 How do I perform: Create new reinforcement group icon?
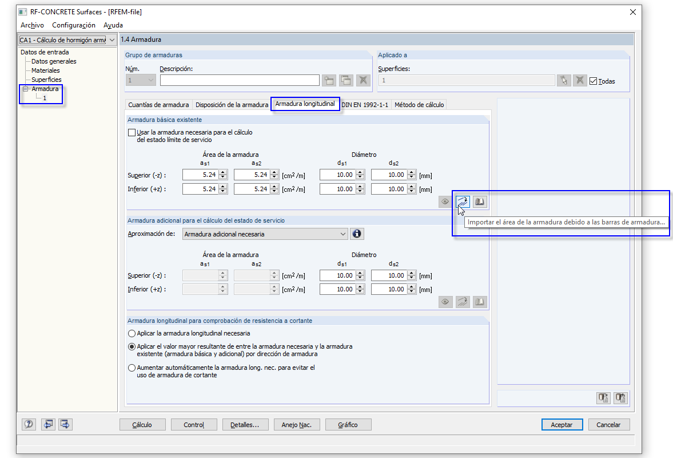click(329, 80)
